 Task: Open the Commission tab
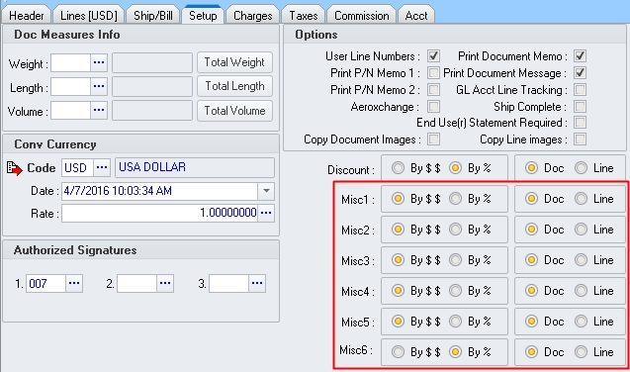point(362,15)
